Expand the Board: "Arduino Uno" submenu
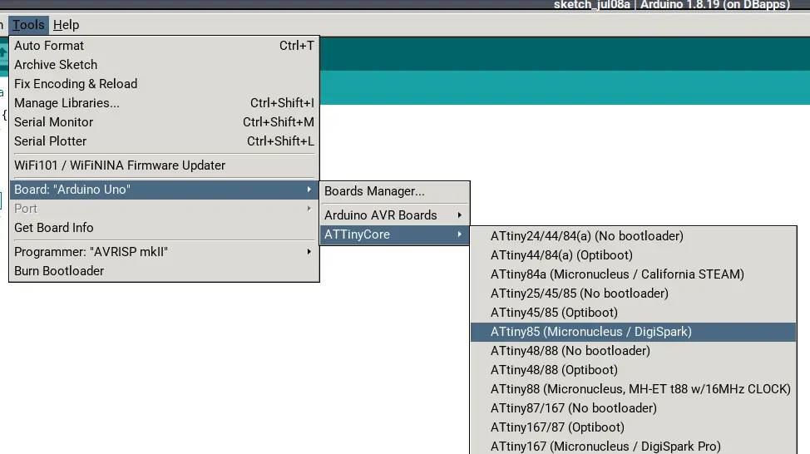 165,190
